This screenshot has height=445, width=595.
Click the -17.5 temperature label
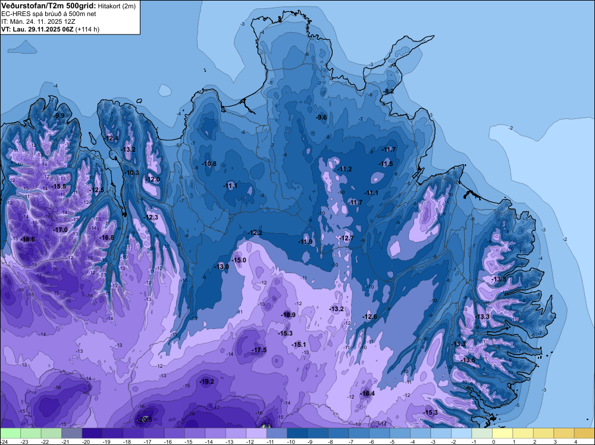[x=259, y=350]
